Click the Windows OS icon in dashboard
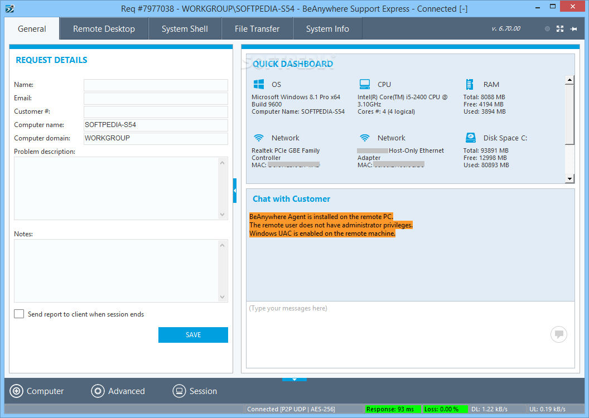Screen dimensions: 589x418 pos(258,84)
